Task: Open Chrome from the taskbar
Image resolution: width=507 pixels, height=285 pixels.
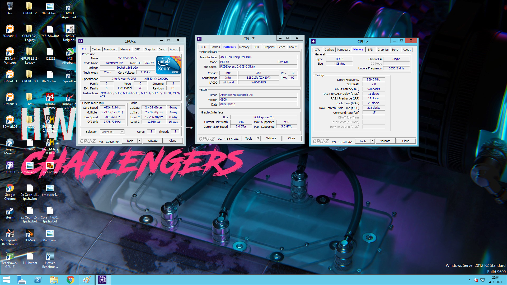Action: coord(71,280)
